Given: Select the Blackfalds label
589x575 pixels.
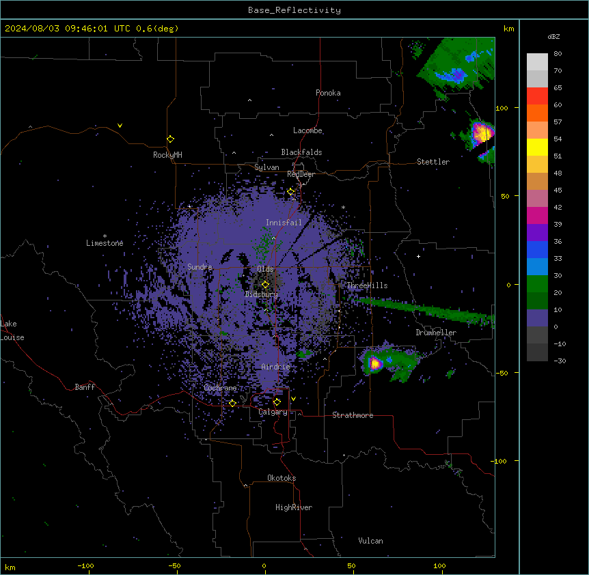Looking at the screenshot, I should click(x=301, y=152).
